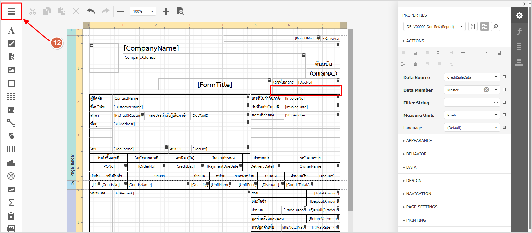532x233 pixels.
Task: Select the Bar Code tool
Action: coord(11,149)
